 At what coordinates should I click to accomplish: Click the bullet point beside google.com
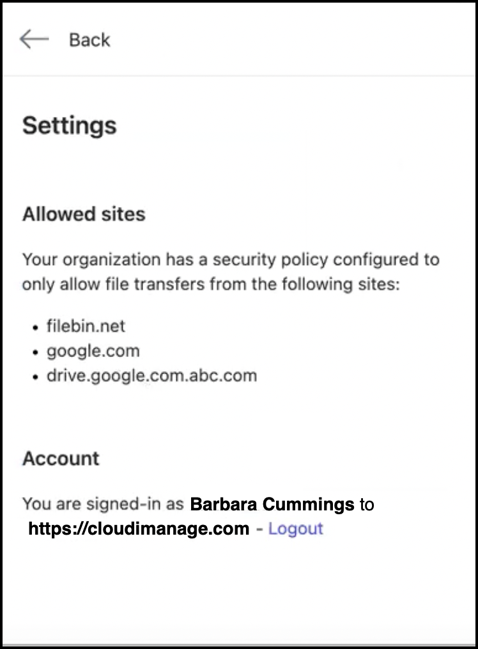tap(36, 352)
